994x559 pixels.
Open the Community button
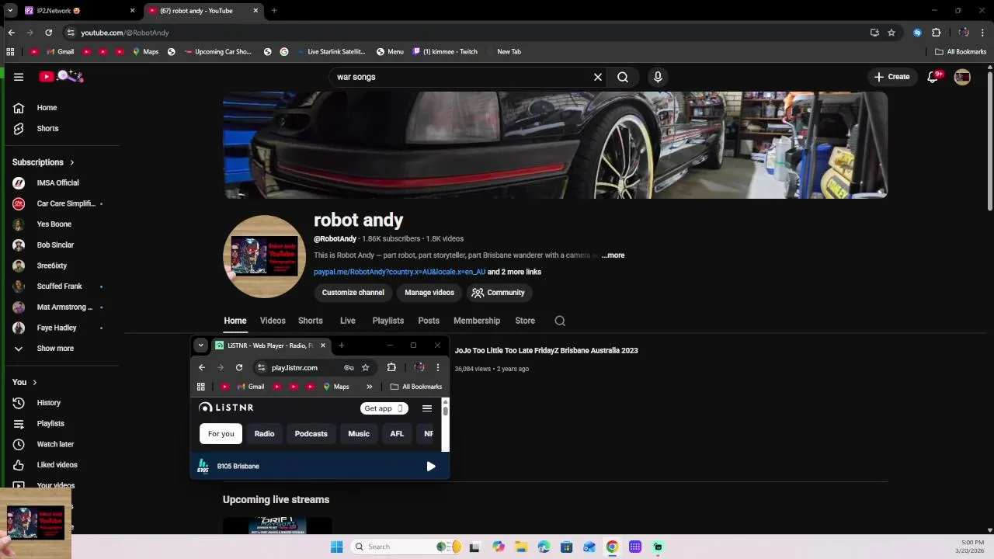point(498,293)
